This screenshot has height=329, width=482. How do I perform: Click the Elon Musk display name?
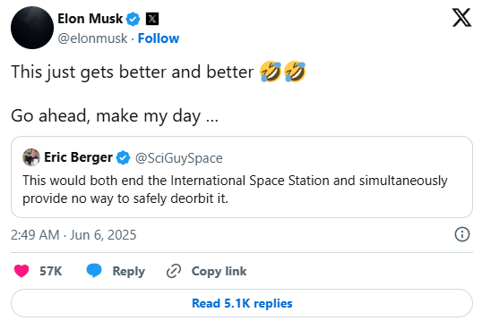tap(90, 19)
